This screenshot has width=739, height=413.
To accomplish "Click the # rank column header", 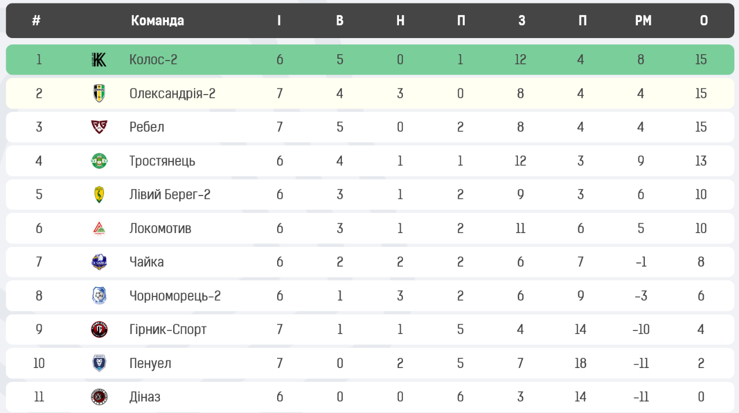I will click(x=36, y=21).
